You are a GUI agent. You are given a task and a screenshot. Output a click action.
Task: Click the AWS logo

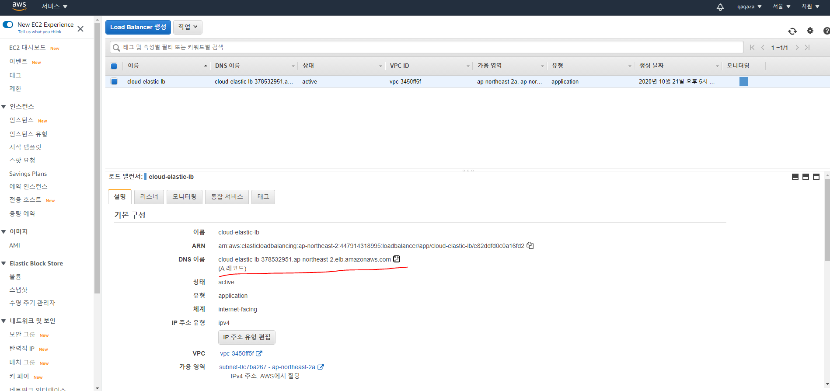19,6
